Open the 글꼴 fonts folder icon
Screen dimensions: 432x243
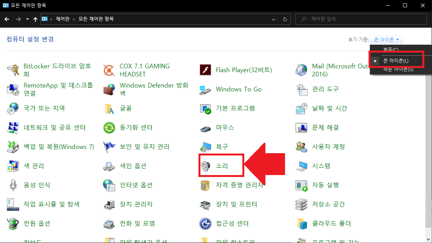(109, 109)
